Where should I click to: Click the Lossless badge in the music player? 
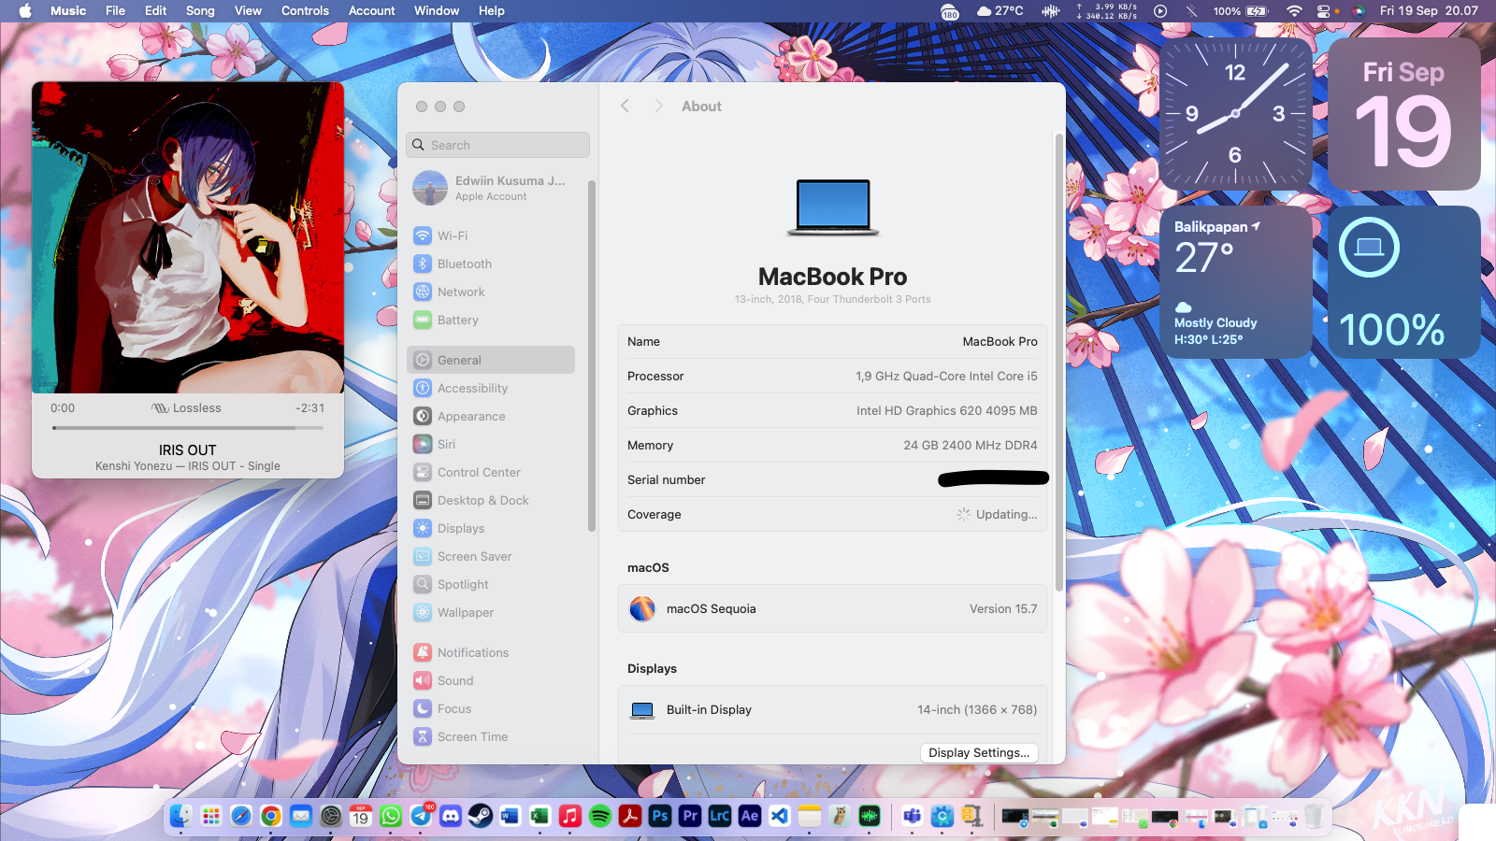(x=187, y=408)
